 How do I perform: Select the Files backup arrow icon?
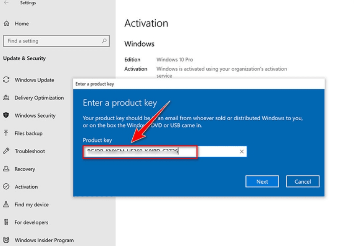click(6, 133)
